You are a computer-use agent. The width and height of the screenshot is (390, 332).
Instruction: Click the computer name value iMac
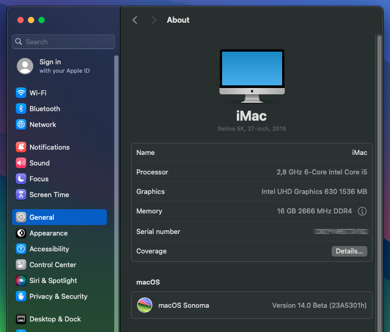point(359,152)
